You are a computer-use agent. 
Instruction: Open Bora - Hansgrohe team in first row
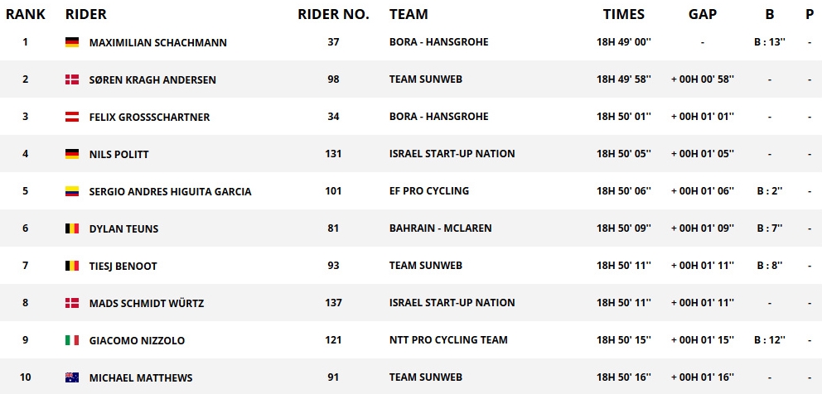[x=439, y=42]
